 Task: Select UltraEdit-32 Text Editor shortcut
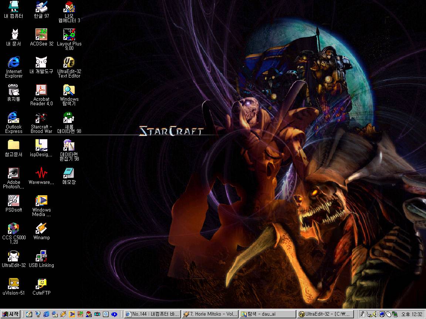tap(69, 67)
